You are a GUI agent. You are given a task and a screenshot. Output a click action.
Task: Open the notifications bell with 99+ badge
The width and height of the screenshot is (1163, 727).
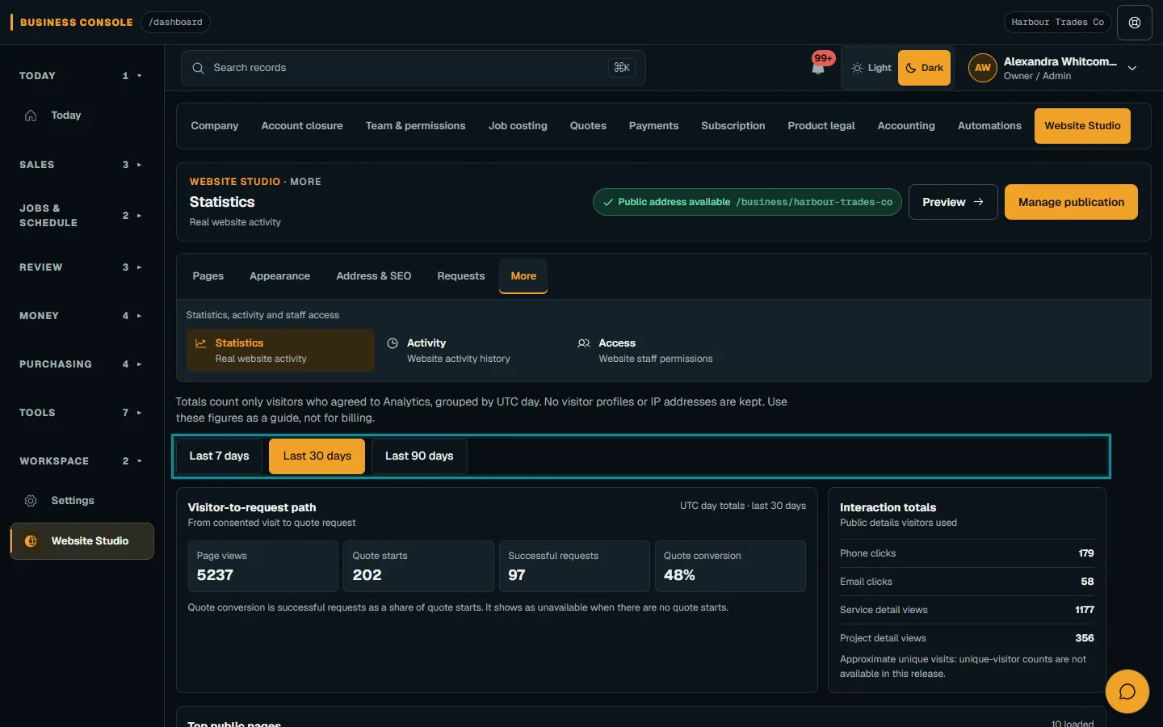pyautogui.click(x=819, y=67)
